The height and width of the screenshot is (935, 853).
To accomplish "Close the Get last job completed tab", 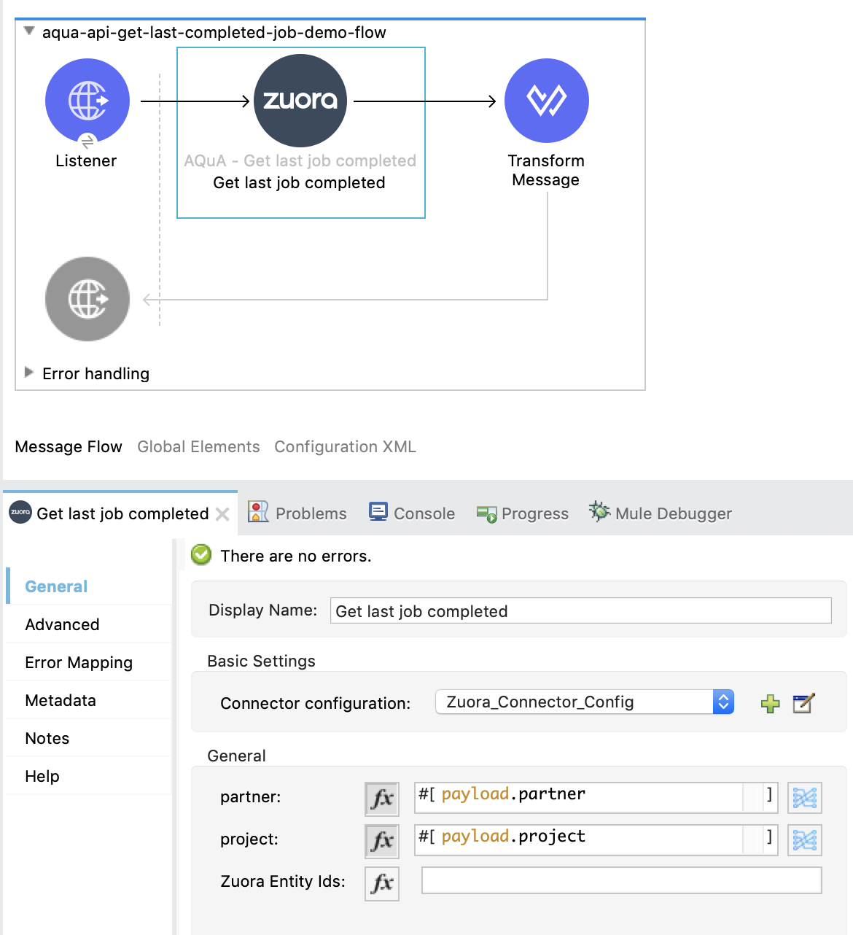I will [x=223, y=514].
